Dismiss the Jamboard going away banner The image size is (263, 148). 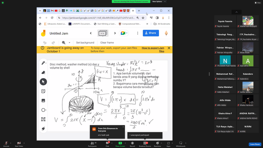pos(169,48)
